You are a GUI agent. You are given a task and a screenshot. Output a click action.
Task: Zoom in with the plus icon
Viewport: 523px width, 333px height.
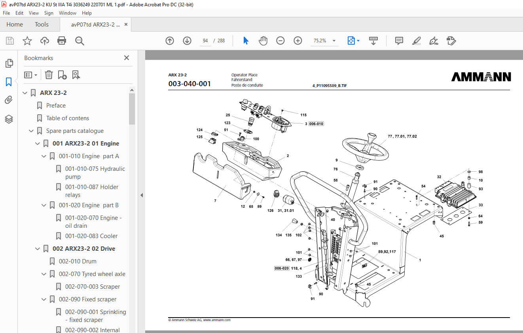298,41
